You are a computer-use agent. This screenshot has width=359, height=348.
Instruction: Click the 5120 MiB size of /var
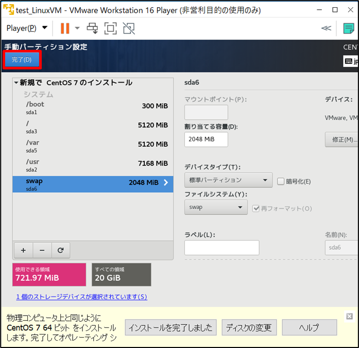(152, 144)
